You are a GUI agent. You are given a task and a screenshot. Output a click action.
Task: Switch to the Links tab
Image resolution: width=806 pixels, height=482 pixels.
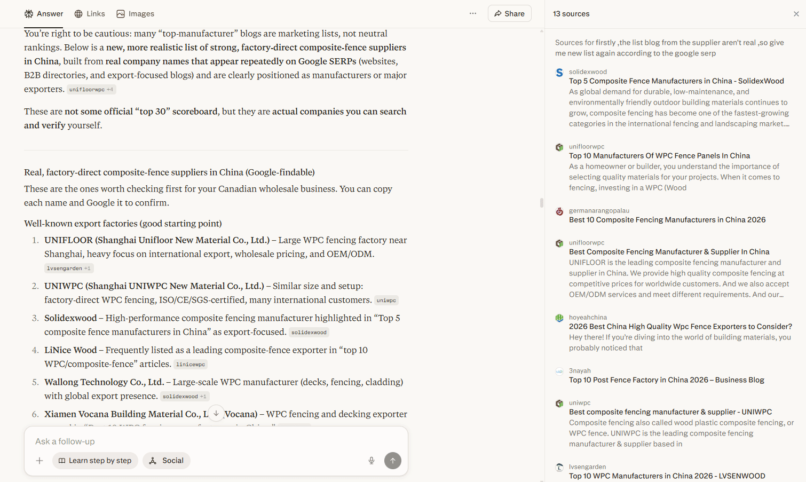click(90, 14)
